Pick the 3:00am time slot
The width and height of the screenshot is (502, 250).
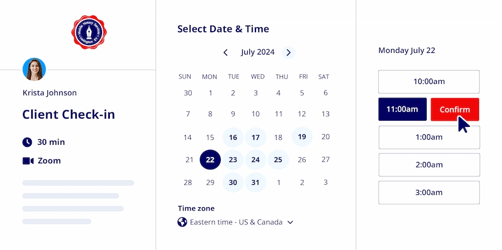pyautogui.click(x=428, y=193)
